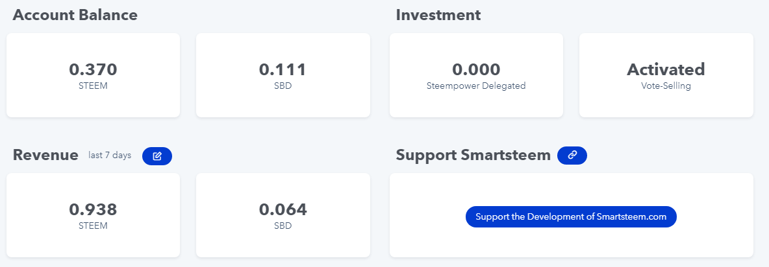Select the 0.938 STEEM revenue card
769x267 pixels.
click(93, 215)
